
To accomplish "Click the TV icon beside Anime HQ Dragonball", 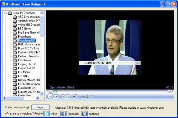I will 15,25.
